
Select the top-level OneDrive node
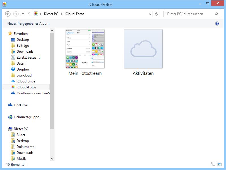click(21, 105)
